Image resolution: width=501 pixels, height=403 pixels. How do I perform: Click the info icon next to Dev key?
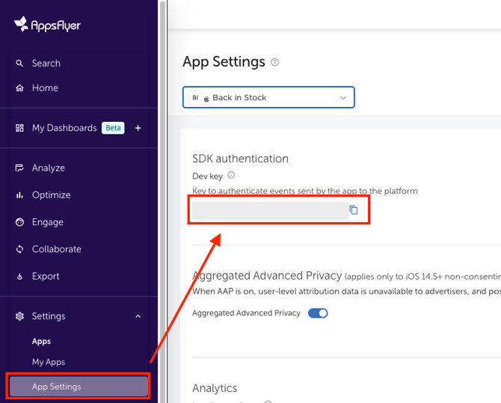(x=231, y=176)
